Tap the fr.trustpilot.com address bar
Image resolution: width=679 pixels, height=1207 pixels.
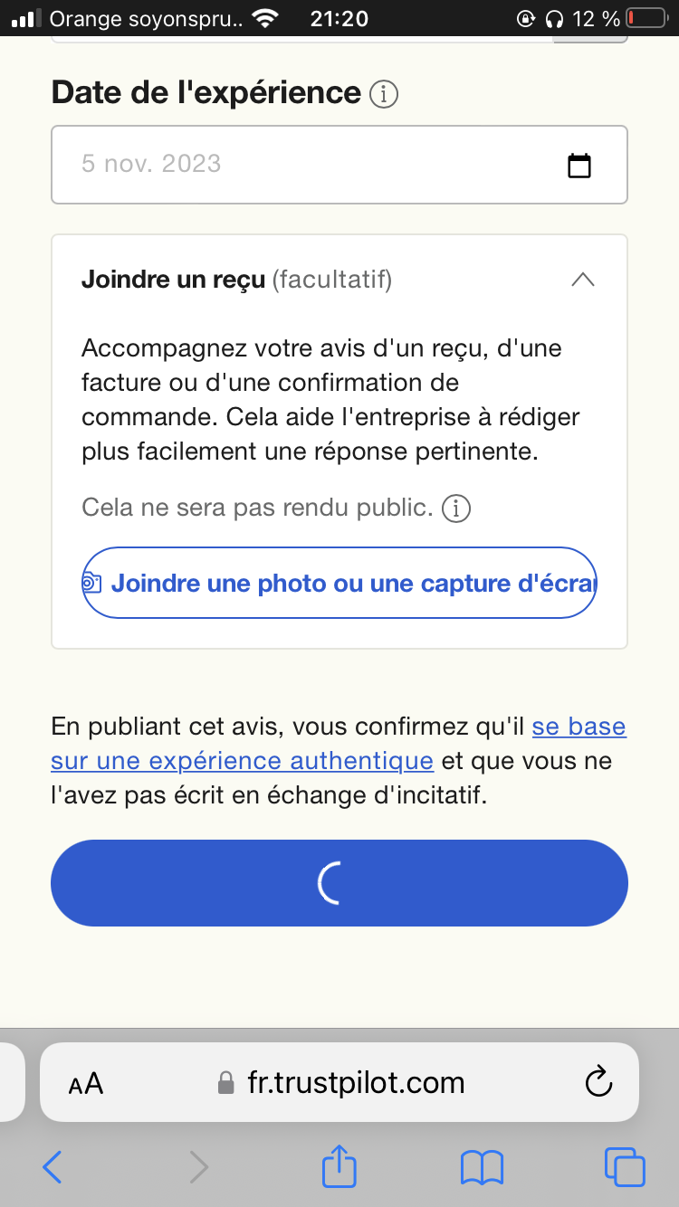[x=355, y=1083]
